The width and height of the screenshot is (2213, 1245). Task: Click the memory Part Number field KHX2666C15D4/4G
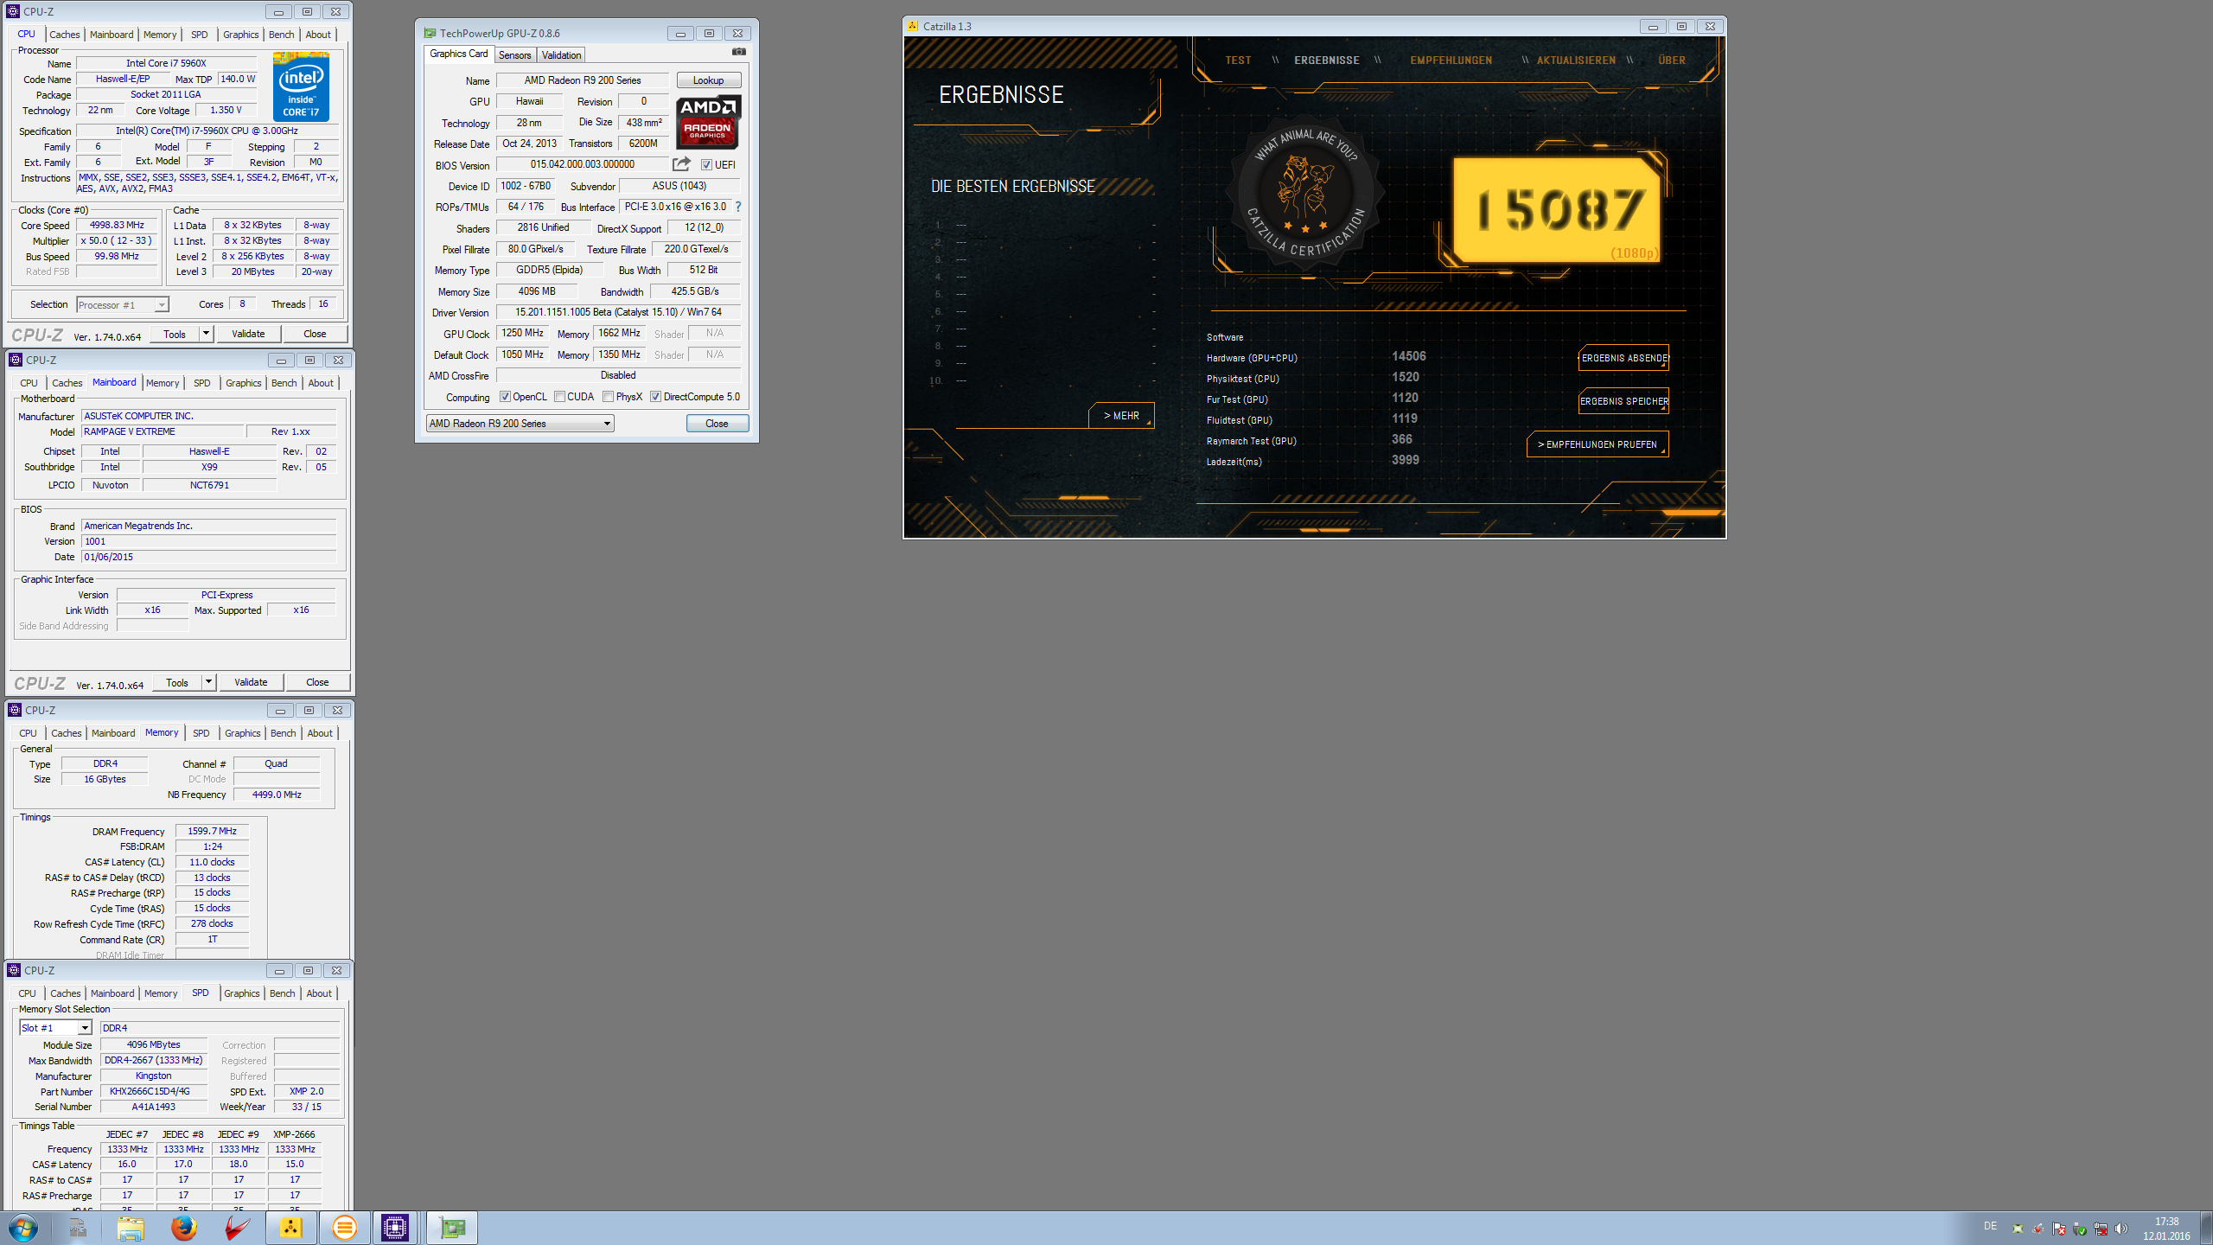click(x=154, y=1091)
